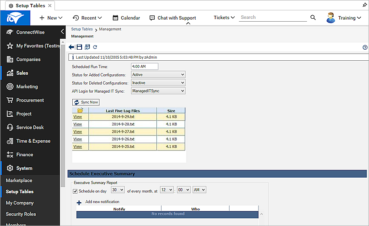Uncheck the Schedule on day checkbox
This screenshot has width=369, height=226.
pos(75,191)
